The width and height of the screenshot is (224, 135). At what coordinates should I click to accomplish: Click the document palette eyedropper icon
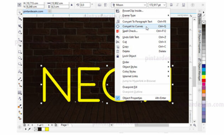[x=30, y=129]
